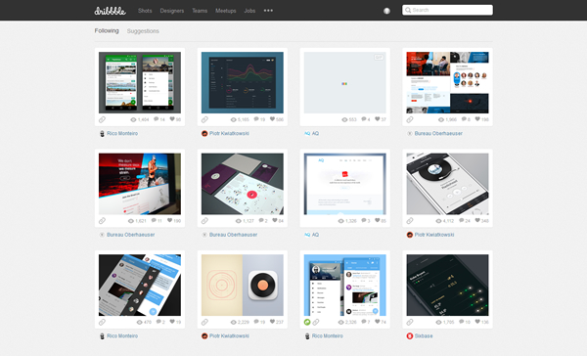Viewport: 587px width, 356px height.
Task: Open the angled blue chat app shot
Action: (140, 286)
